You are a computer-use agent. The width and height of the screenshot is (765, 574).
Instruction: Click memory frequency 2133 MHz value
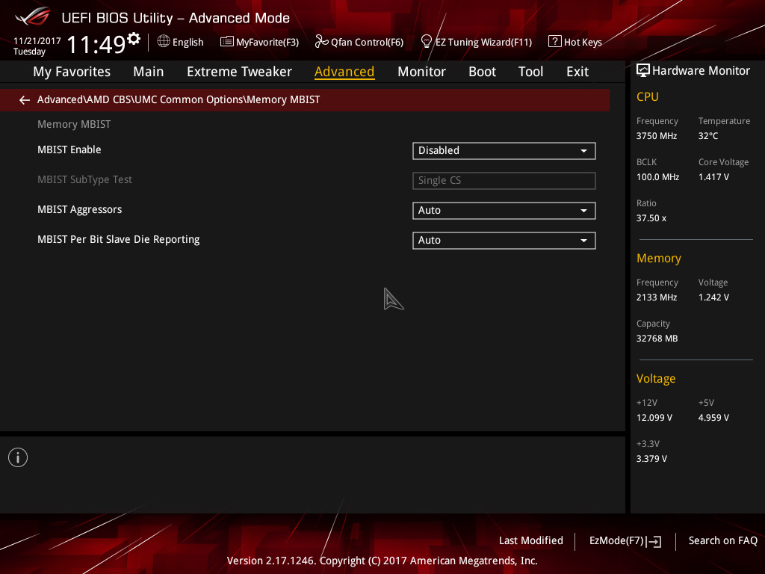coord(656,297)
